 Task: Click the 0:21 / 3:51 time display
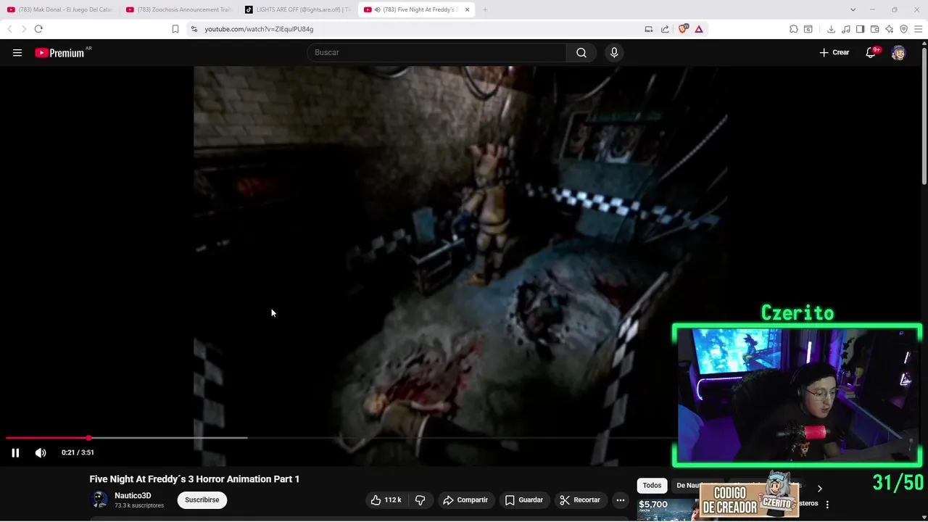pyautogui.click(x=78, y=452)
